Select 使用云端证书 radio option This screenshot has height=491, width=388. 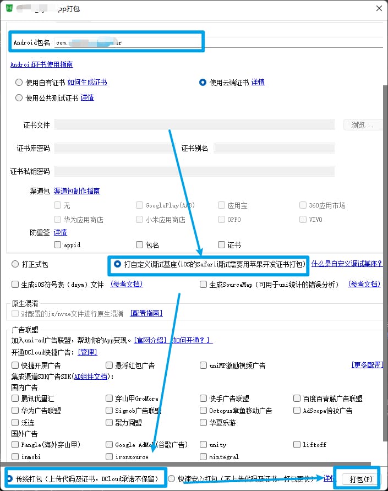click(x=203, y=83)
